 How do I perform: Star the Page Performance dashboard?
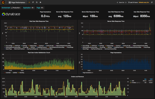click(x=29, y=2)
